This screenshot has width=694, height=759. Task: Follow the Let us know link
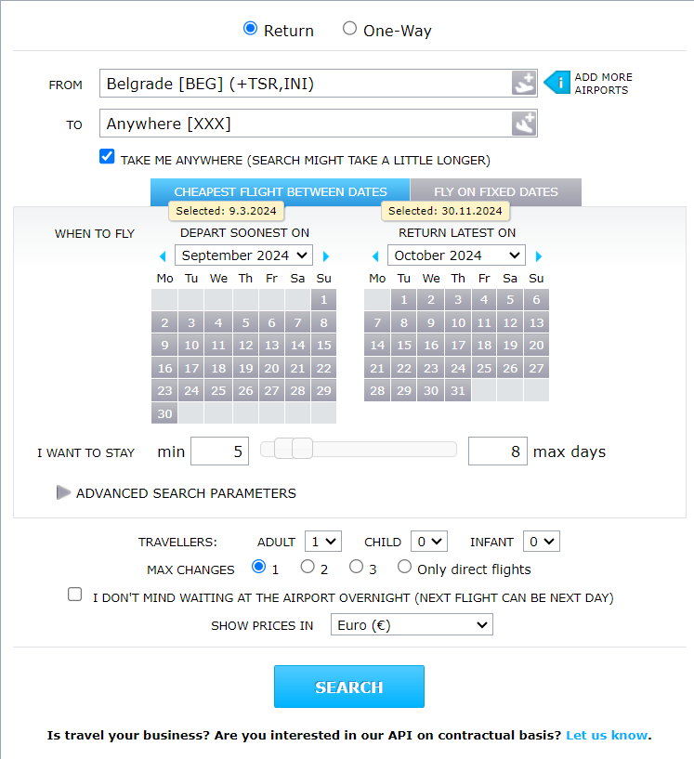tap(607, 735)
